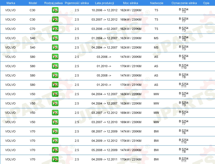Click fuel icon in S40 01.2004 row

coord(55,38)
